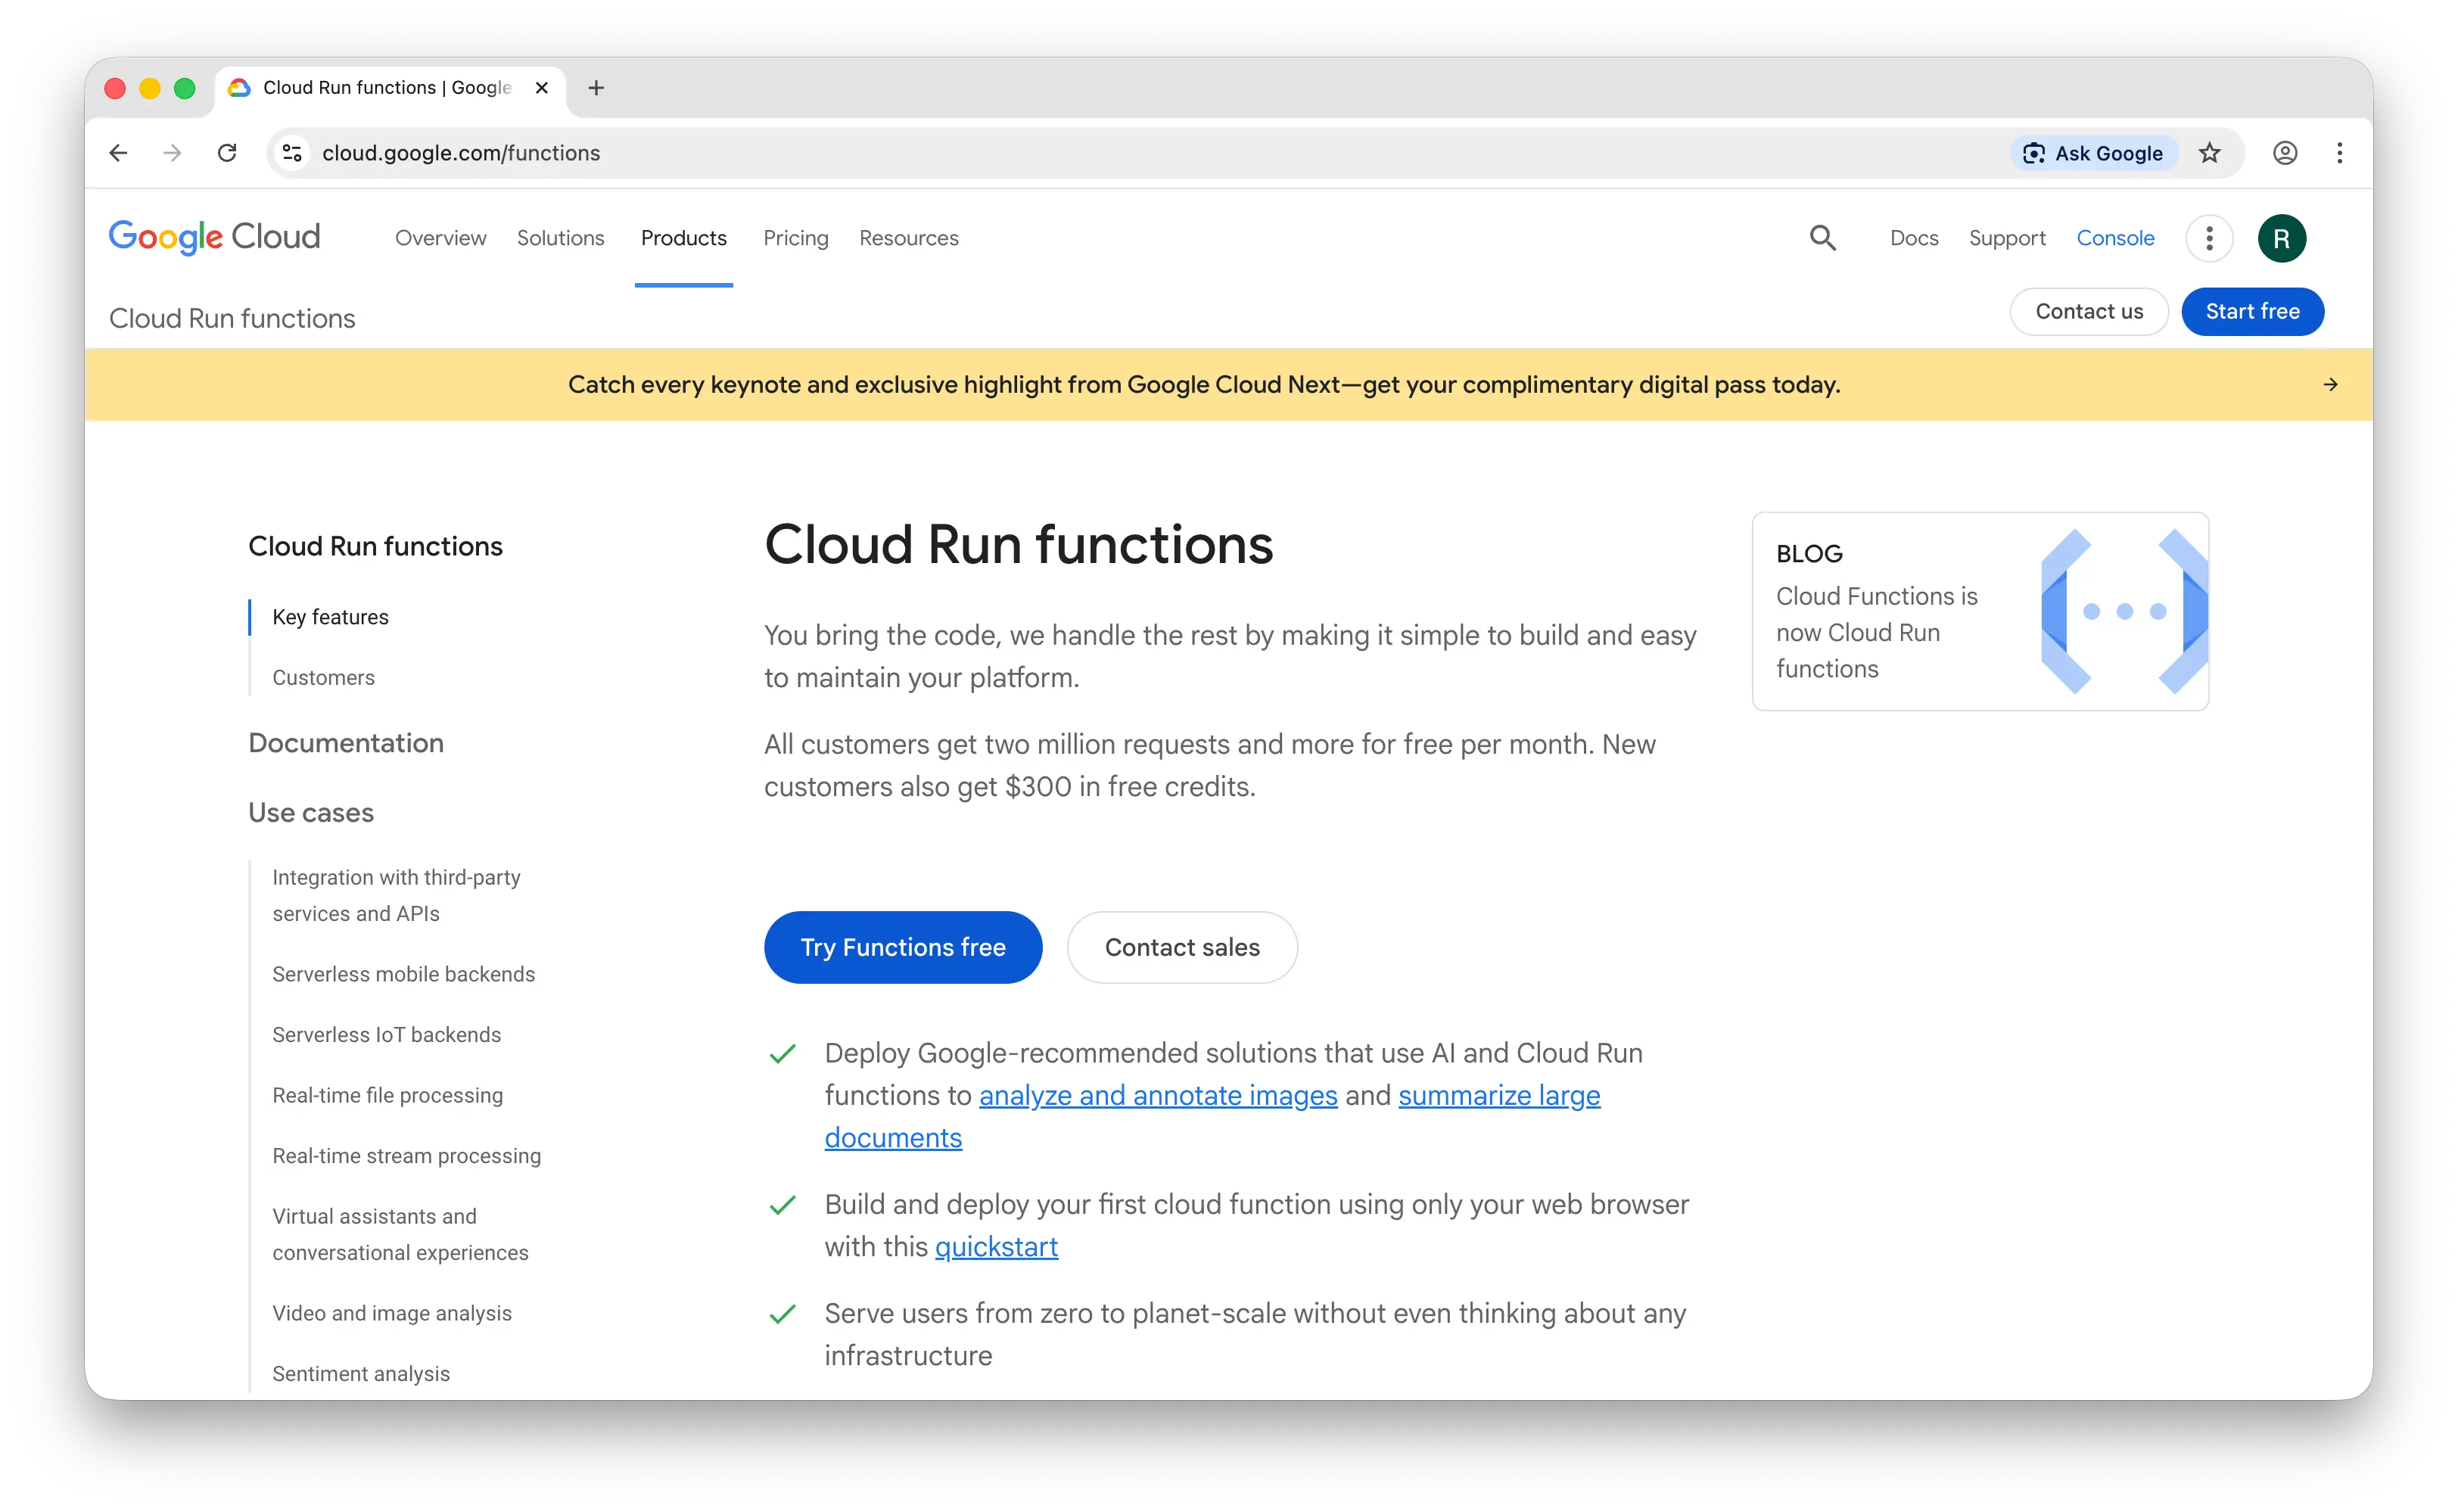Screen dimensions: 2458x1512
Task: Select Key features in the sidebar
Action: (330, 617)
